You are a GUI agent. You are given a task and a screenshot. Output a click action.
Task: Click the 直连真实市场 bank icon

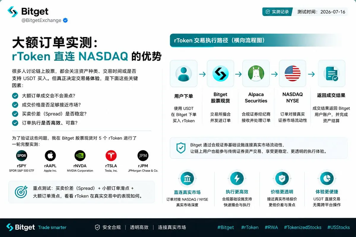pos(187,179)
